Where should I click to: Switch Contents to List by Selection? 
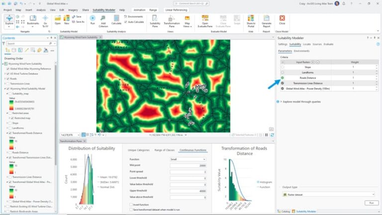click(x=20, y=50)
